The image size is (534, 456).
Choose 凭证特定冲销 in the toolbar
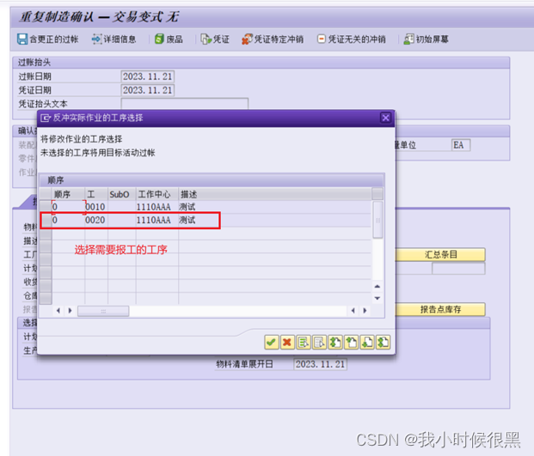(273, 40)
